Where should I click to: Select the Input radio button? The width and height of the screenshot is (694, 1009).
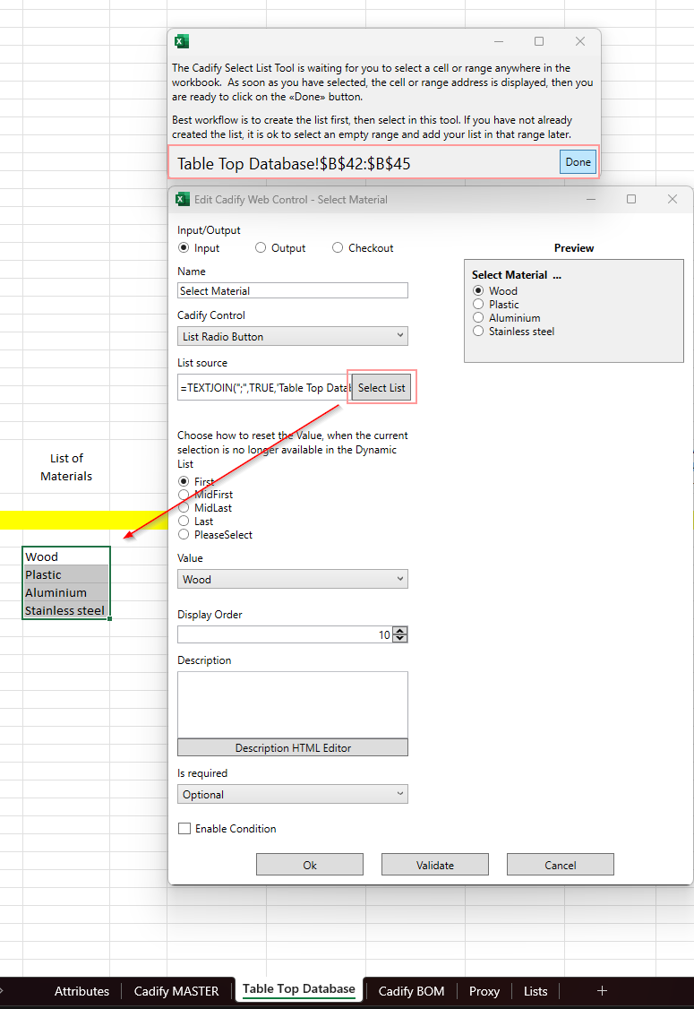(x=184, y=247)
